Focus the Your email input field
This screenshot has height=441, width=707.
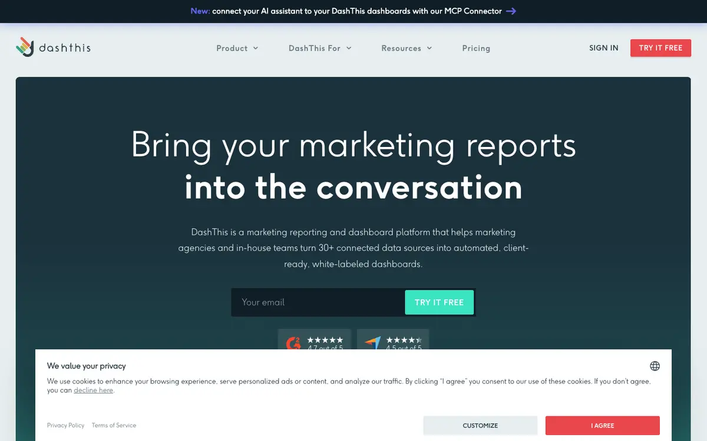[x=318, y=302]
